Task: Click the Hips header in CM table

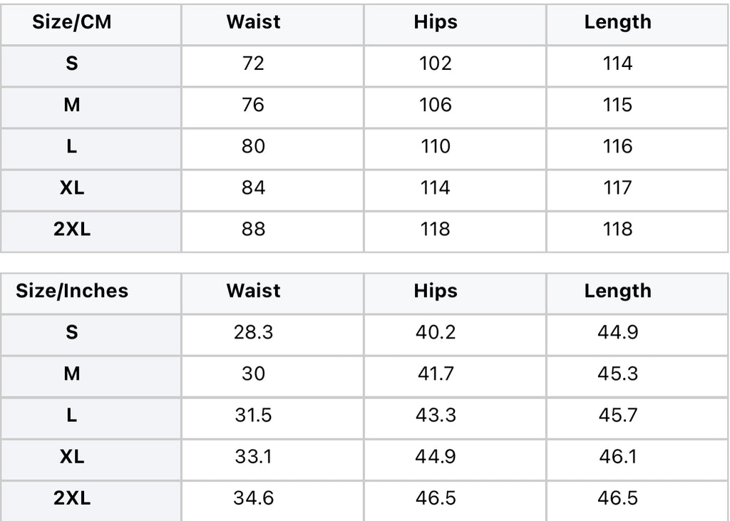Action: (436, 22)
